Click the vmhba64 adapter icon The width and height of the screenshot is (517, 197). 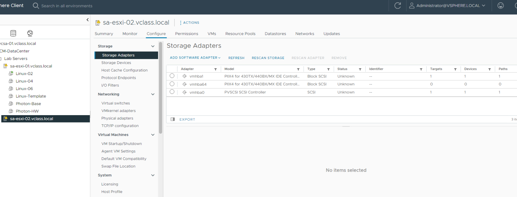(x=184, y=84)
